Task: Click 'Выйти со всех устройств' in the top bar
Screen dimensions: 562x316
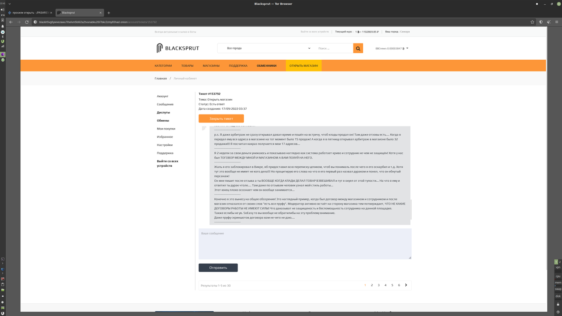Action: [315, 32]
